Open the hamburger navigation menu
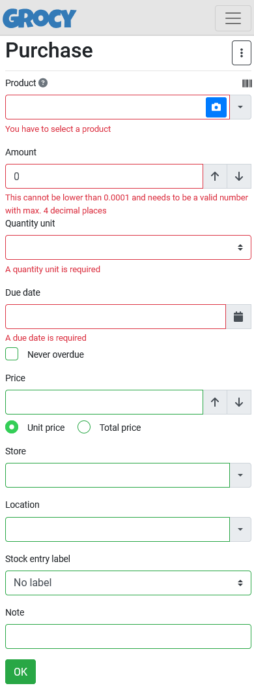Image resolution: width=254 pixels, height=690 pixels. click(233, 18)
